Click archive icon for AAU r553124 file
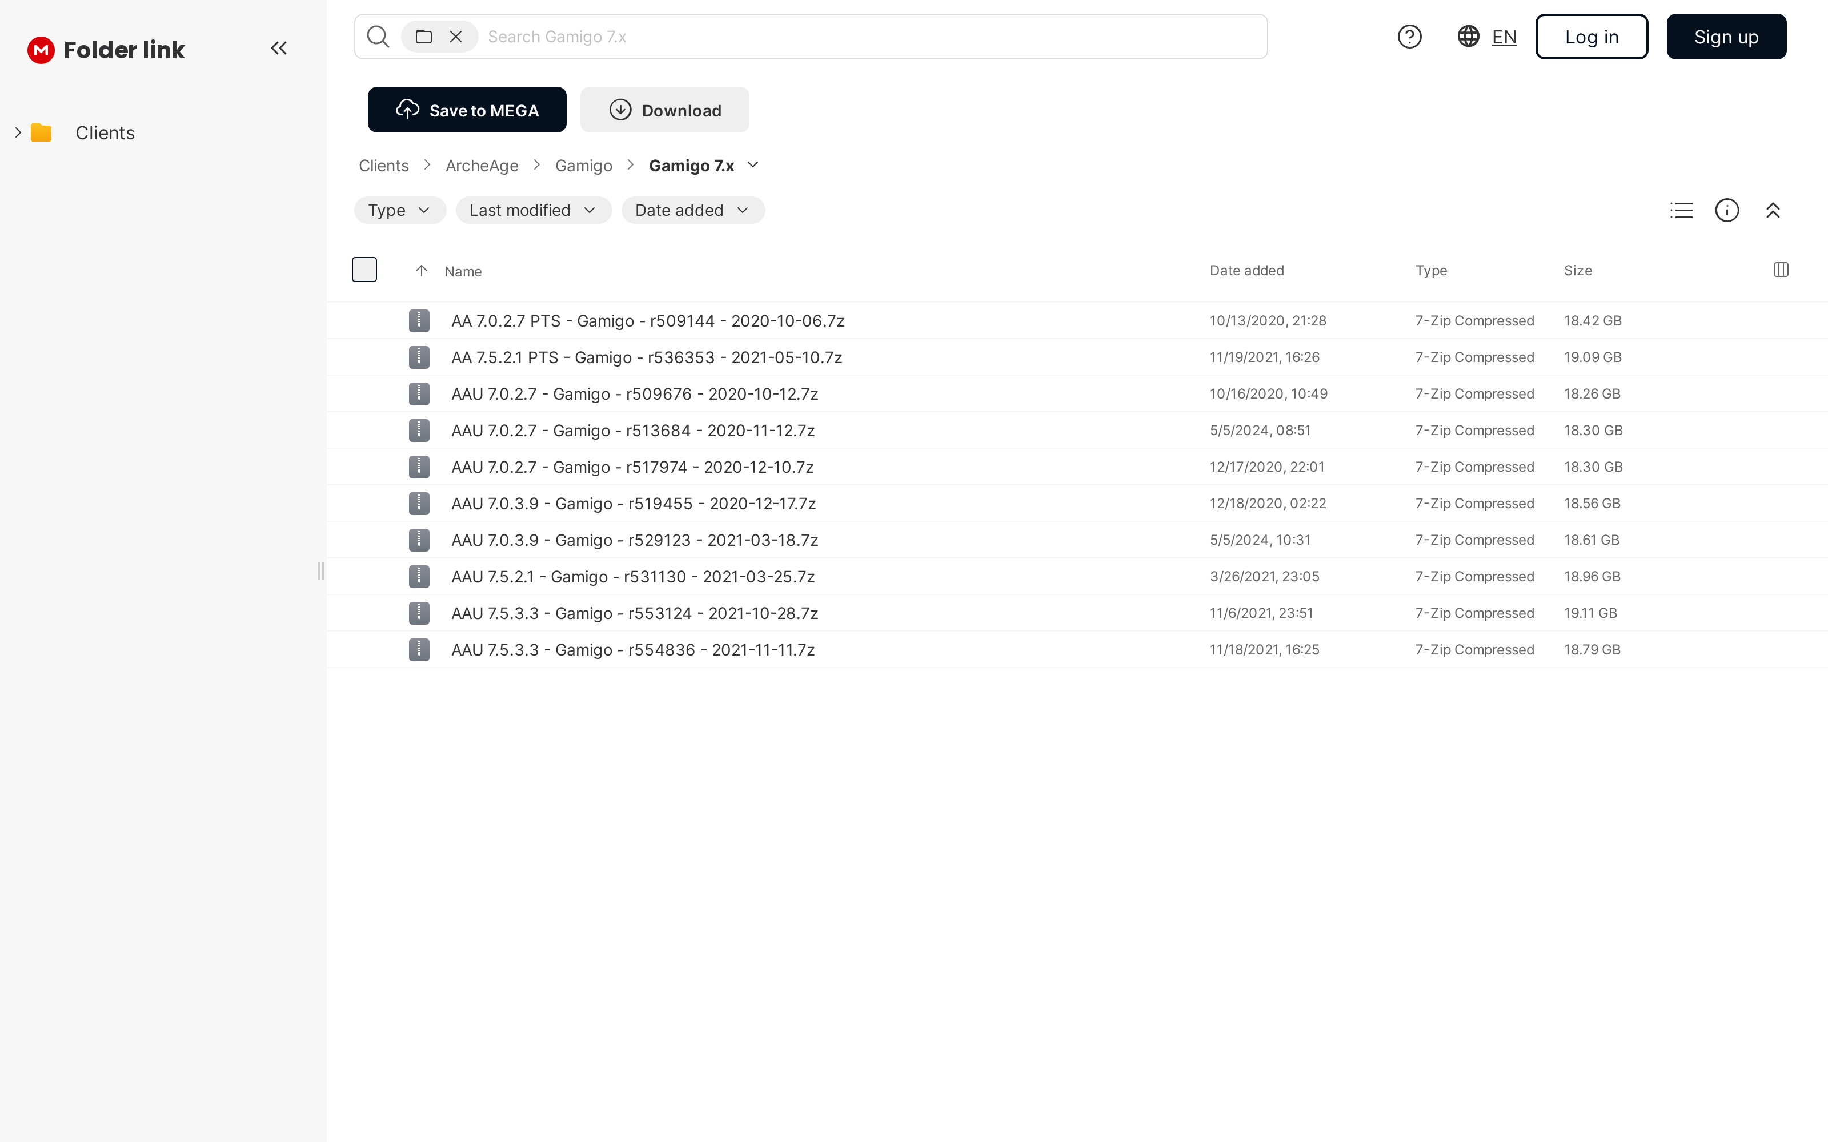 (x=419, y=613)
